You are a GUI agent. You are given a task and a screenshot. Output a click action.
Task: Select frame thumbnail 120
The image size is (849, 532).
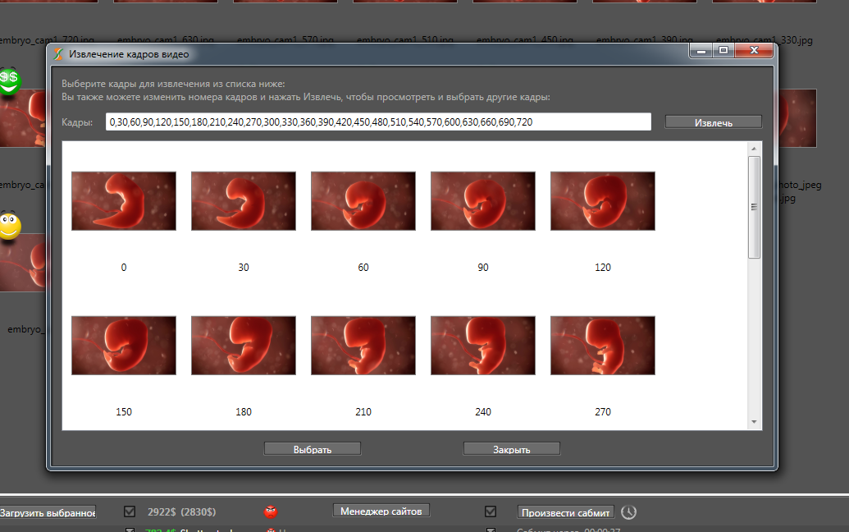603,201
